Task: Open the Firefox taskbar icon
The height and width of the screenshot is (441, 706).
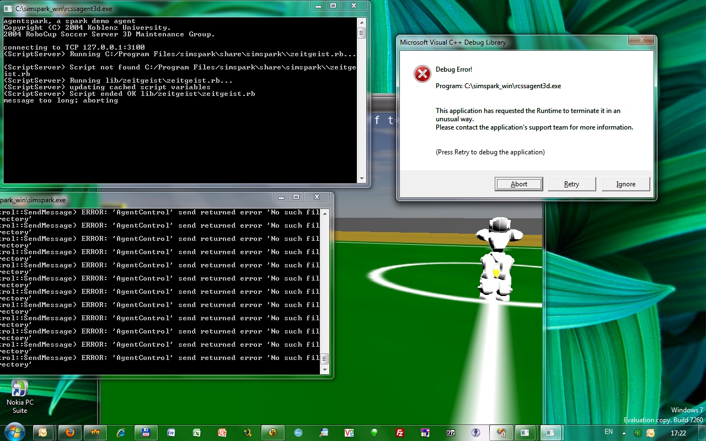Action: 70,433
